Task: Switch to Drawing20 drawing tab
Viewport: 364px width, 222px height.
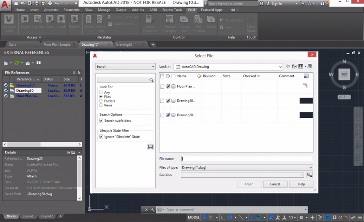Action: click(x=124, y=44)
